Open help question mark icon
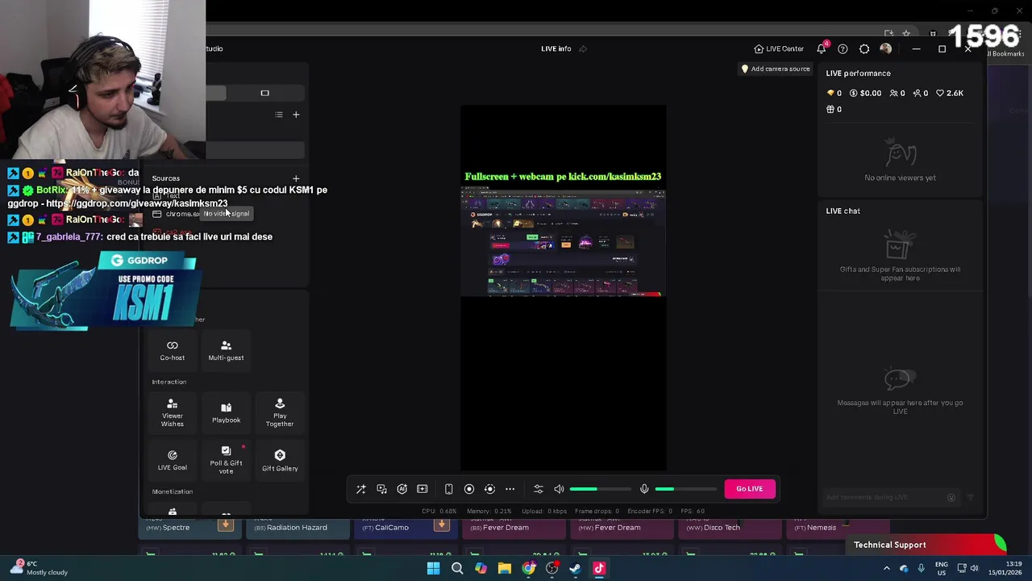The width and height of the screenshot is (1032, 581). 843,48
